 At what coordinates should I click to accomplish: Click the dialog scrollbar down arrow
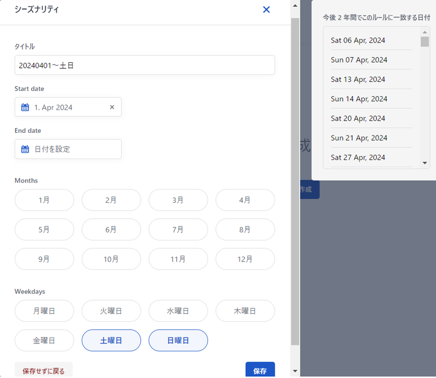(295, 371)
